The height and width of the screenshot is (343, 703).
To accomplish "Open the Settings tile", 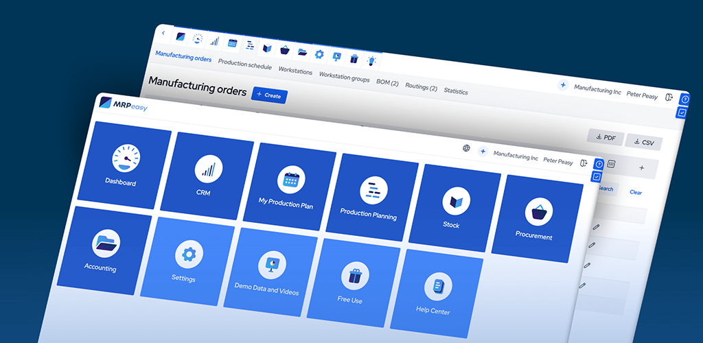I will click(x=187, y=262).
